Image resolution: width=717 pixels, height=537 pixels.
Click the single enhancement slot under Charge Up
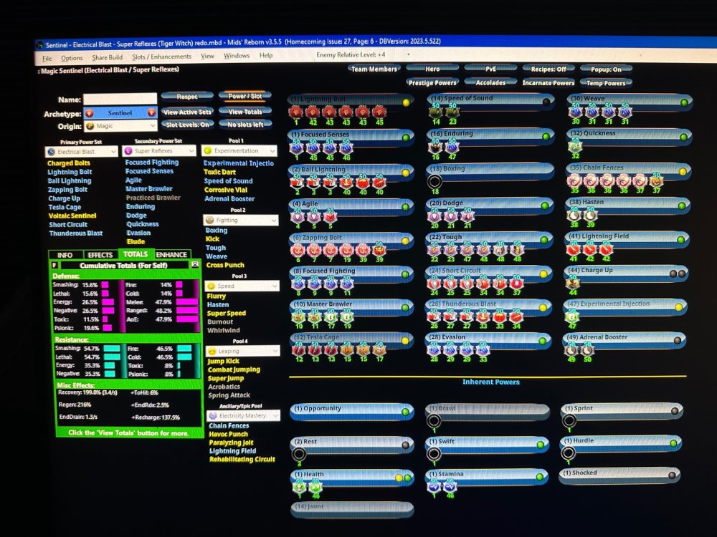click(573, 284)
